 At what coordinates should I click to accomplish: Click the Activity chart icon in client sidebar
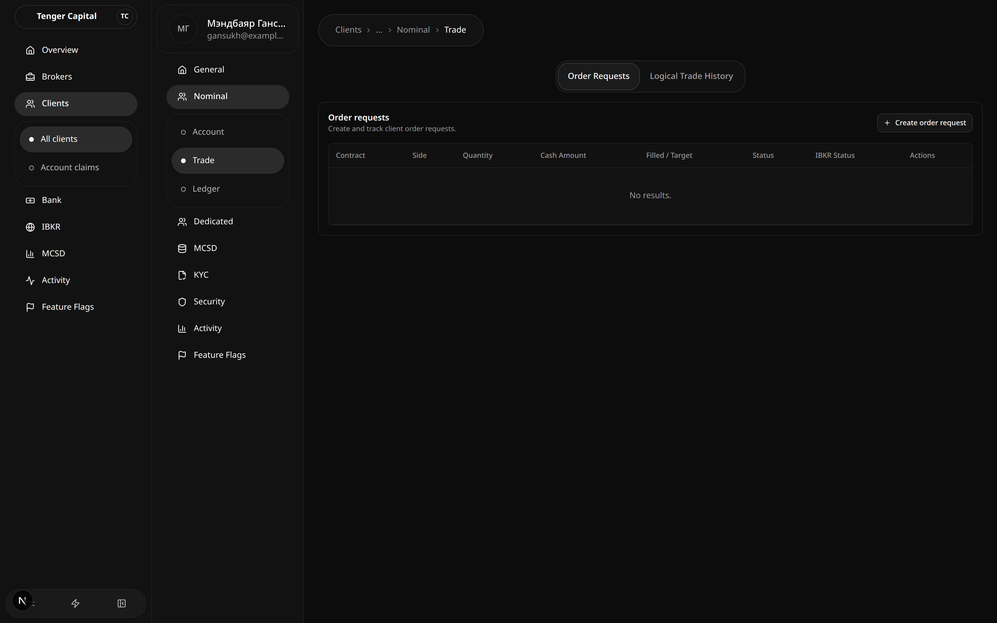(x=182, y=328)
